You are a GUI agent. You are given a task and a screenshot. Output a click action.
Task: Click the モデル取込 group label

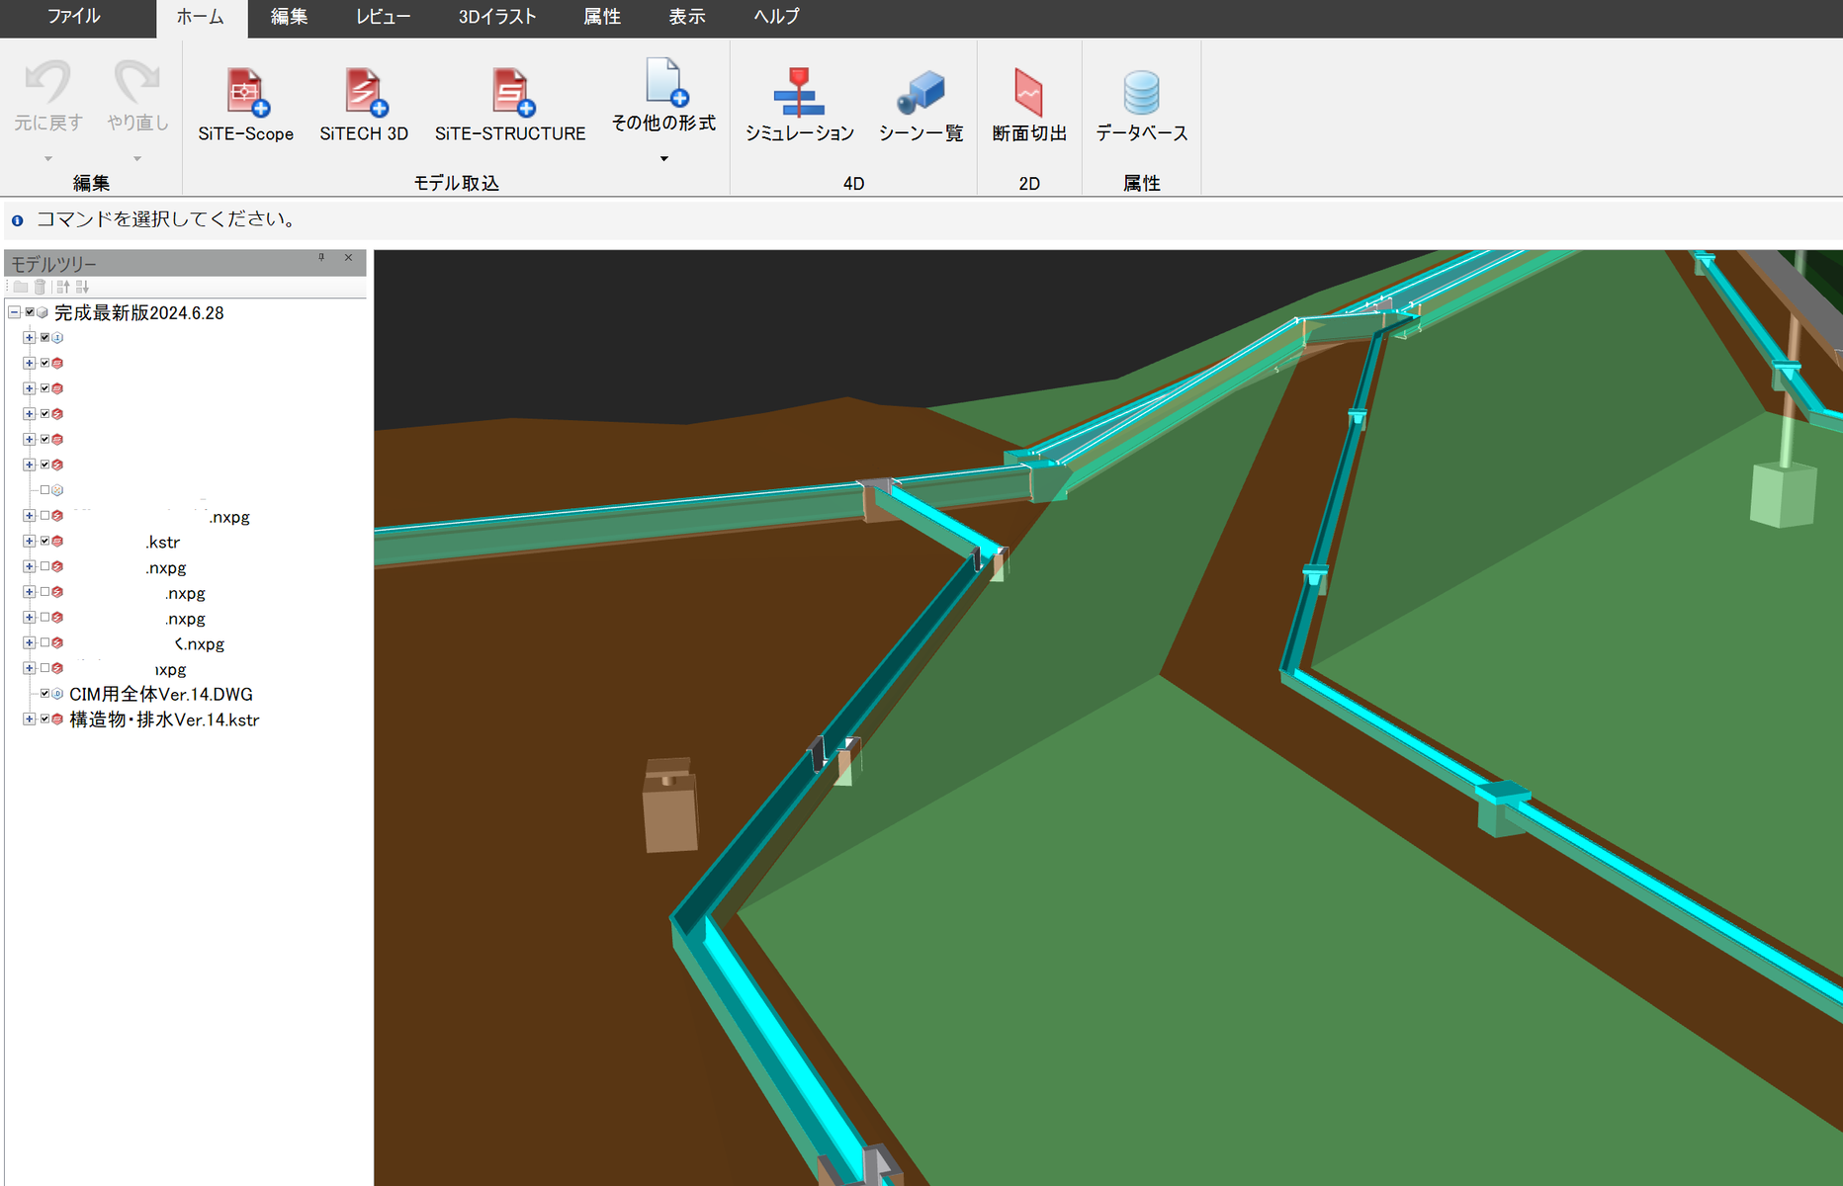456,183
